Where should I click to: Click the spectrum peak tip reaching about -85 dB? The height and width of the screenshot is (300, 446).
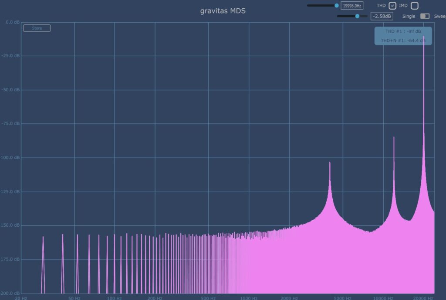pos(394,138)
